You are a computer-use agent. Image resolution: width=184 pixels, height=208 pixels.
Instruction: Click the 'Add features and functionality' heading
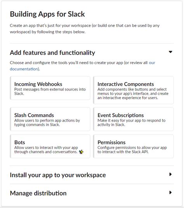coord(52,52)
